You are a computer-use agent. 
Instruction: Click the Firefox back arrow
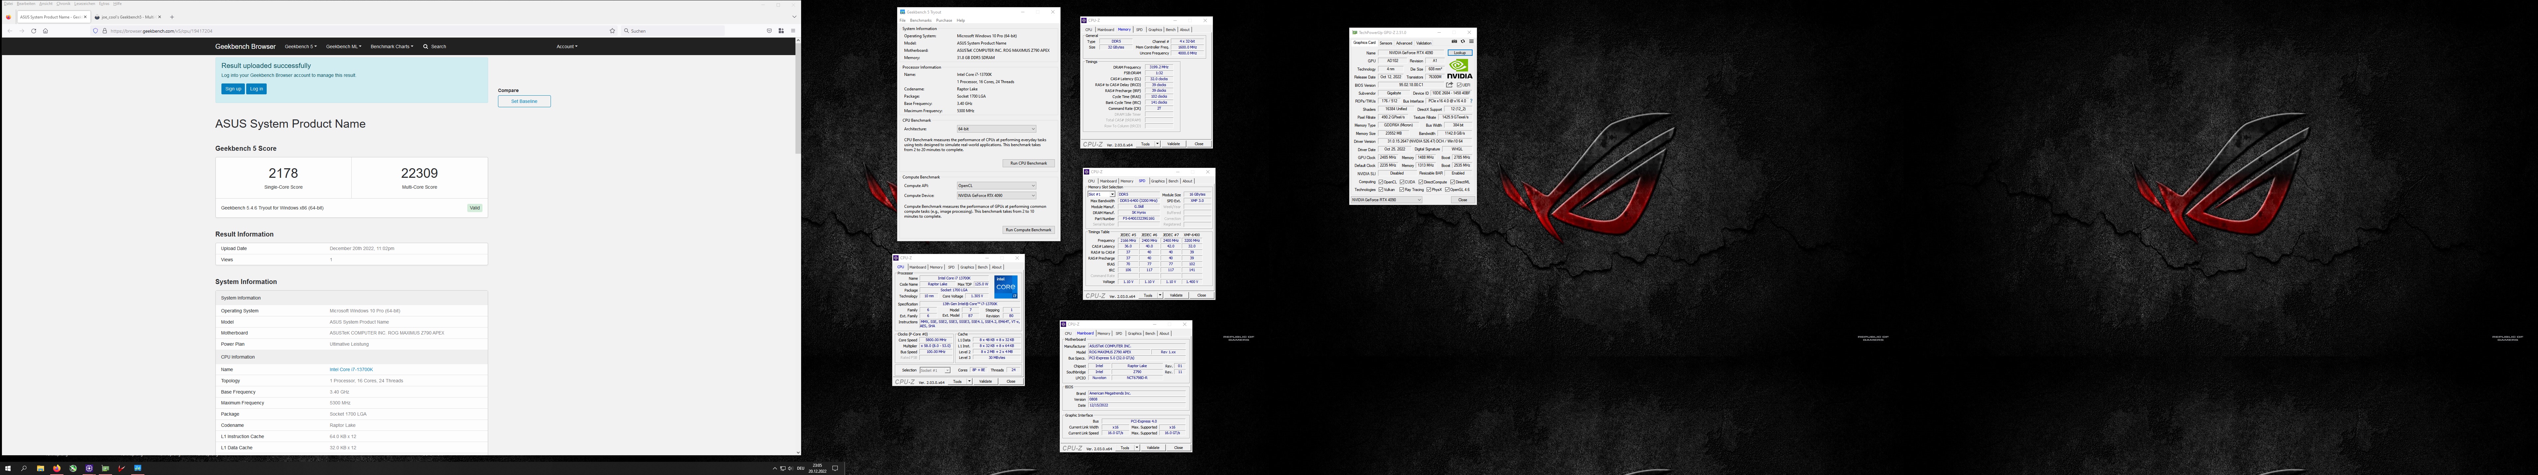(10, 30)
